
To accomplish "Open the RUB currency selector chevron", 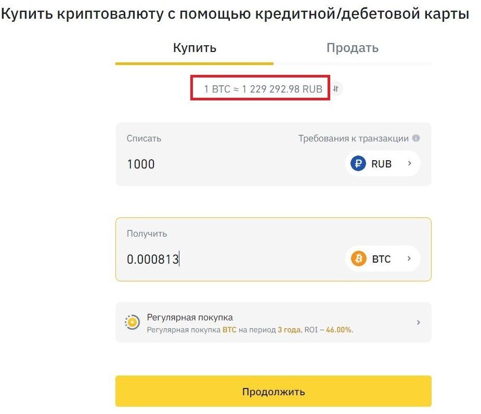I will click(x=409, y=163).
